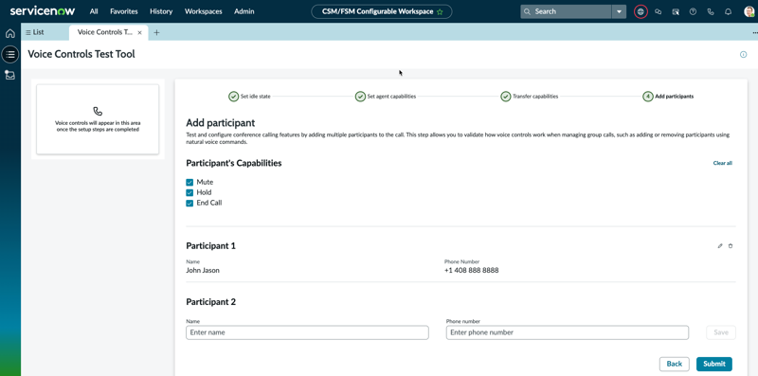Add a new tab with plus icon

pyautogui.click(x=156, y=32)
